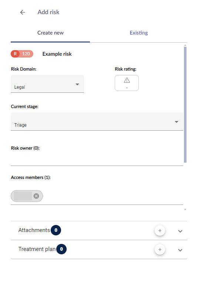This screenshot has width=198, height=284.
Task: Remove the access member chip with X icon
Action: pyautogui.click(x=36, y=196)
